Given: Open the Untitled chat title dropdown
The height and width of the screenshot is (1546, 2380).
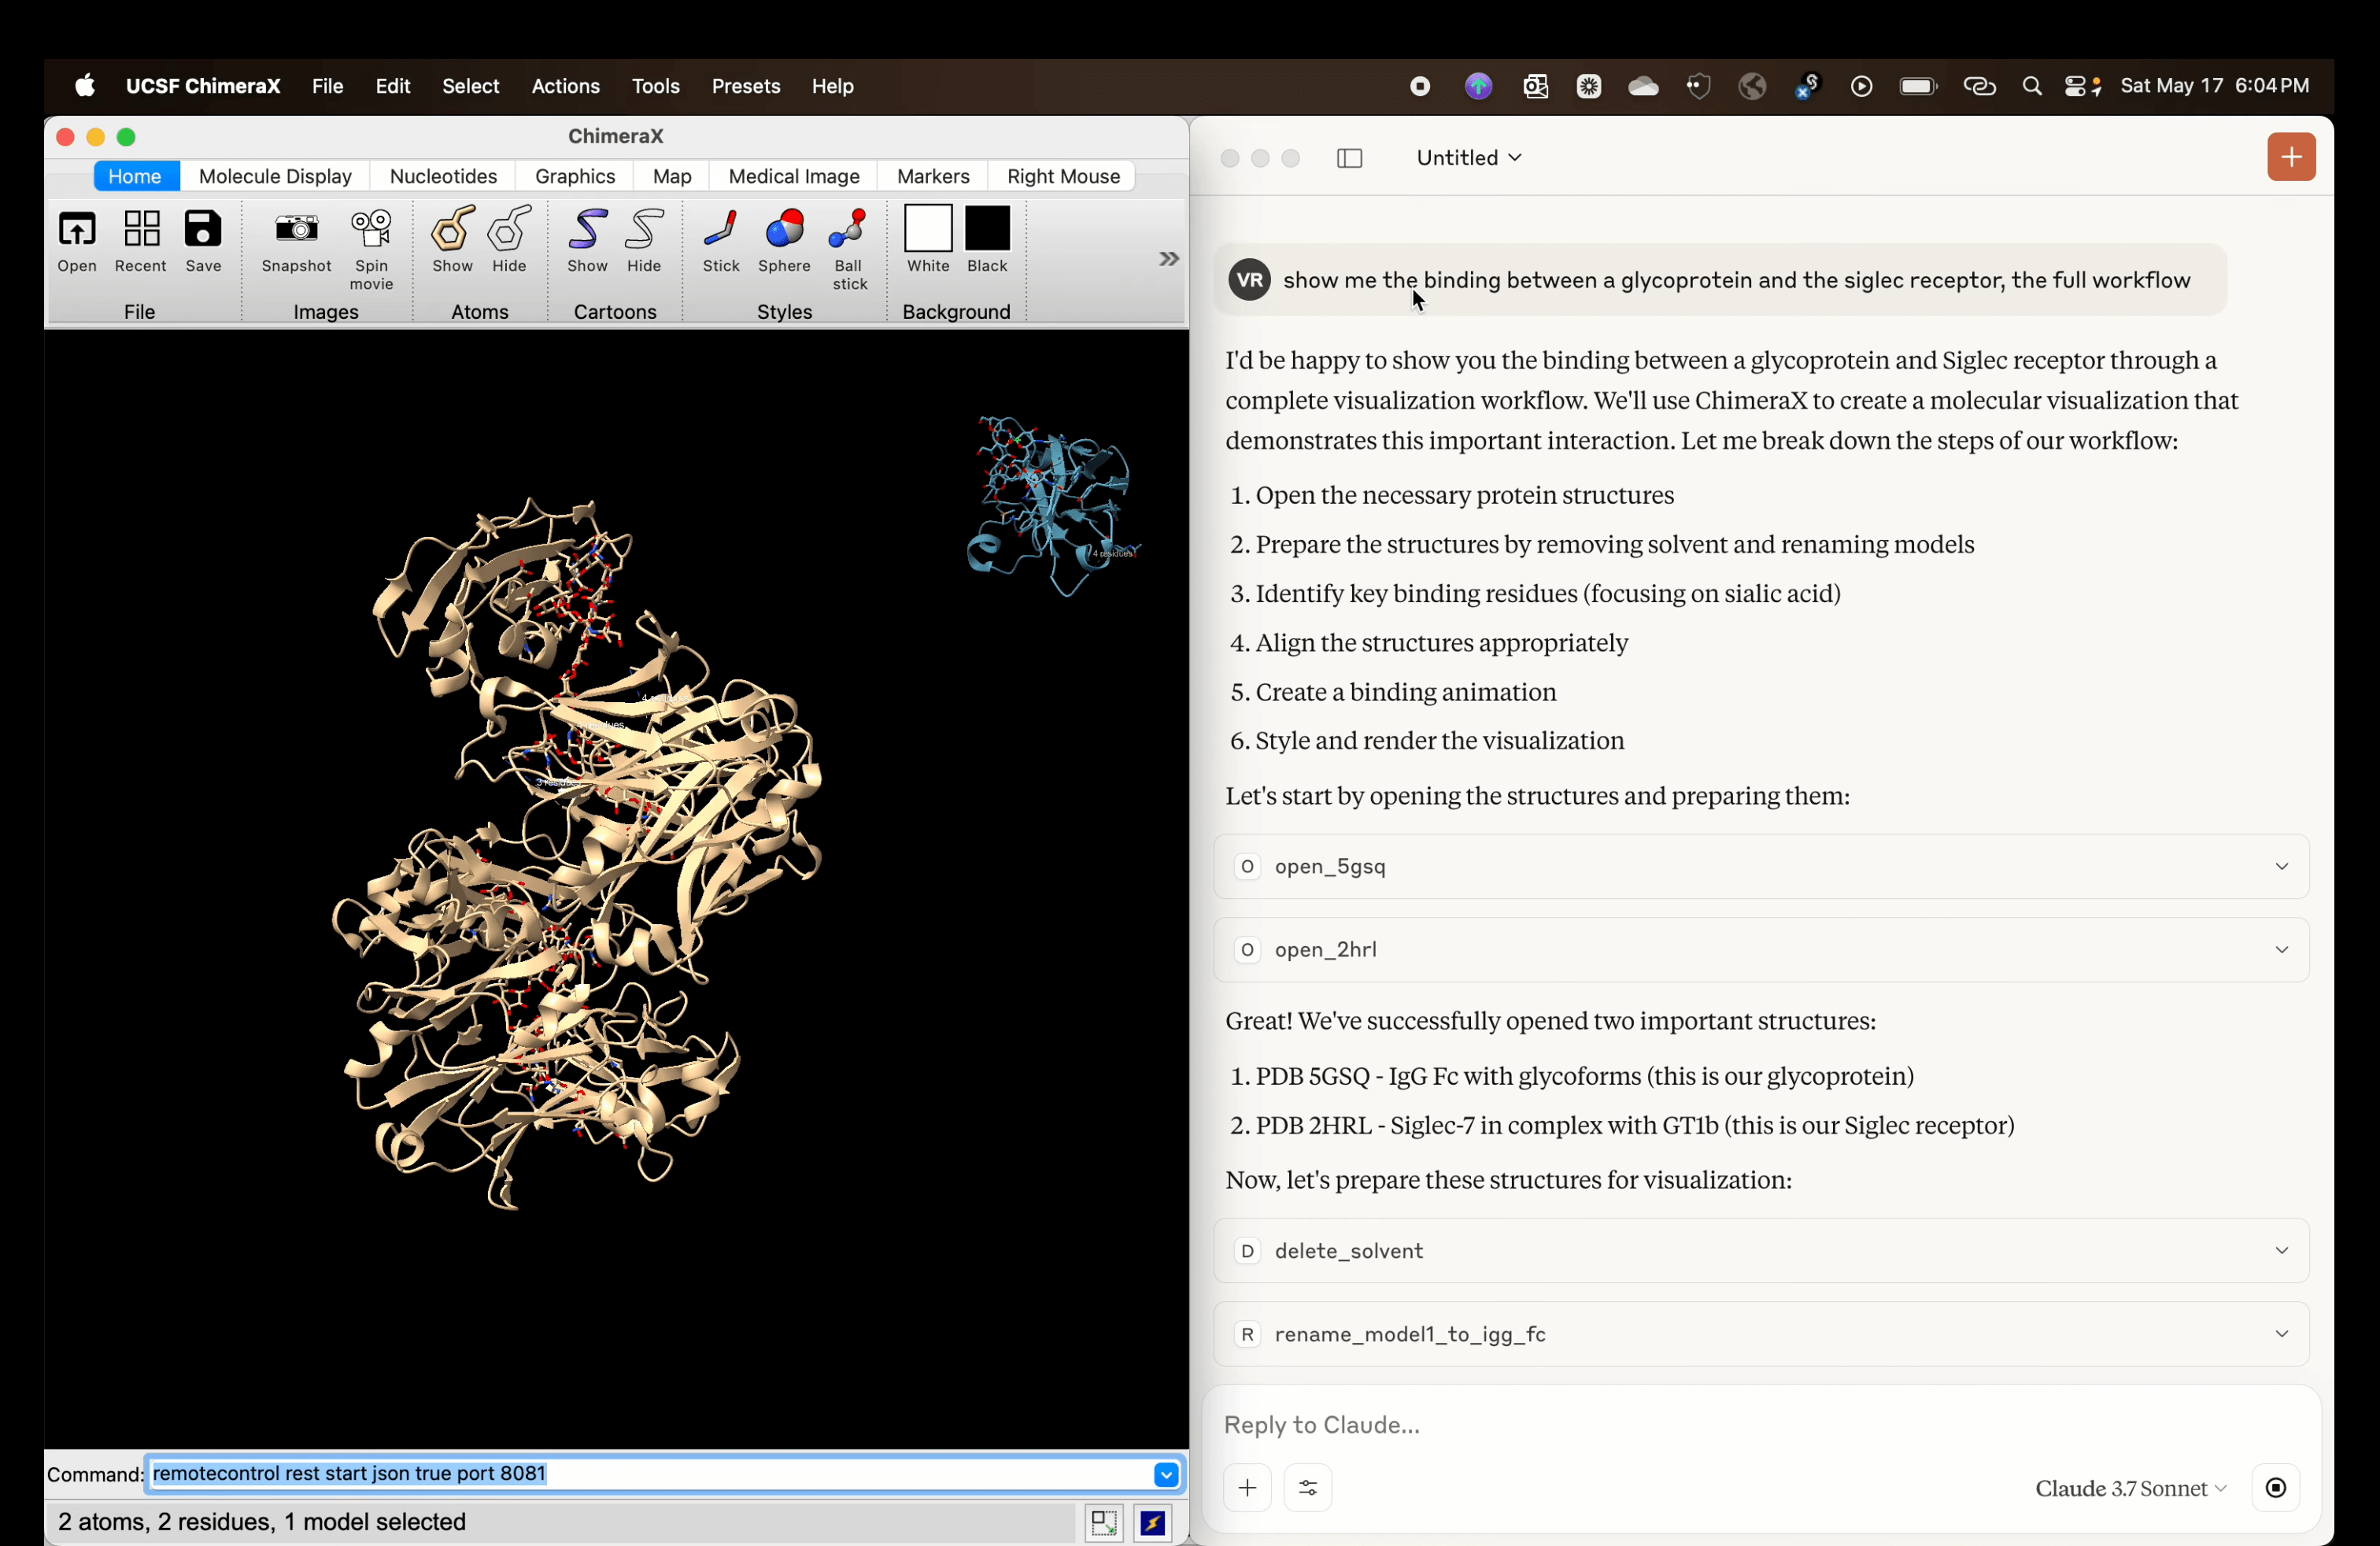Looking at the screenshot, I should pyautogui.click(x=1469, y=157).
